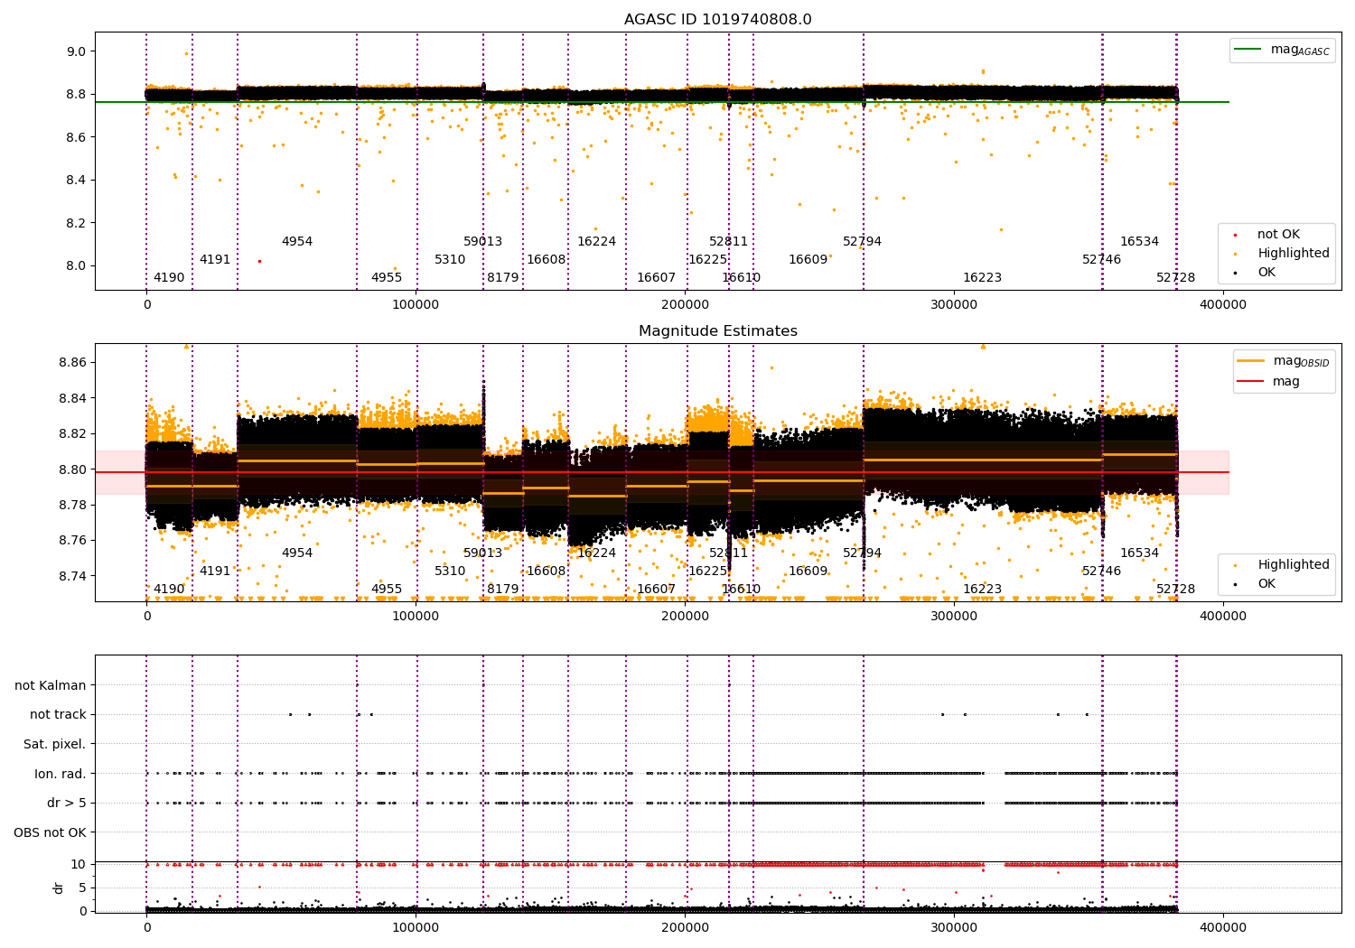Click OBSID label '52746' in the top panel

click(x=1102, y=259)
